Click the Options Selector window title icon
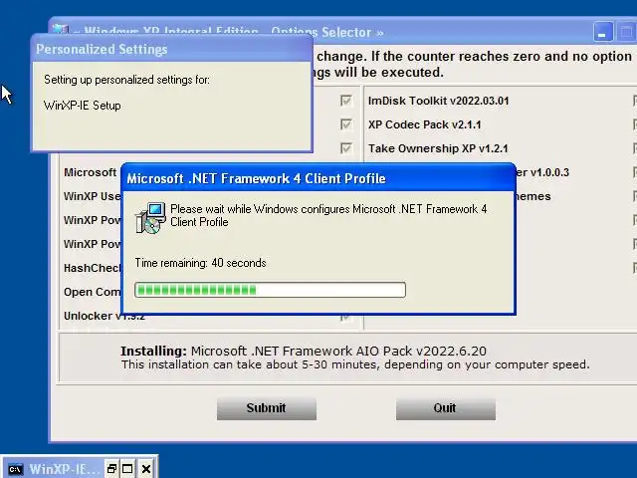This screenshot has height=478, width=637. pyautogui.click(x=61, y=29)
